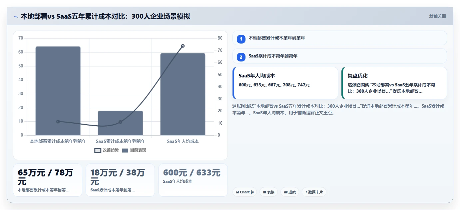Click the x-axis label SaaS年人均成本
This screenshot has height=210, width=460.
click(x=183, y=141)
